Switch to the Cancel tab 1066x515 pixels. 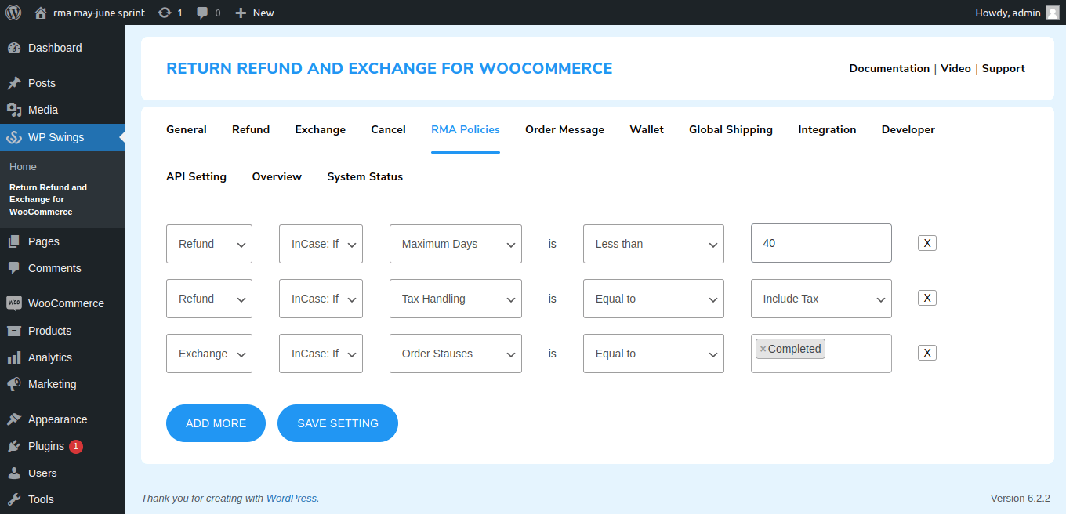(x=389, y=130)
